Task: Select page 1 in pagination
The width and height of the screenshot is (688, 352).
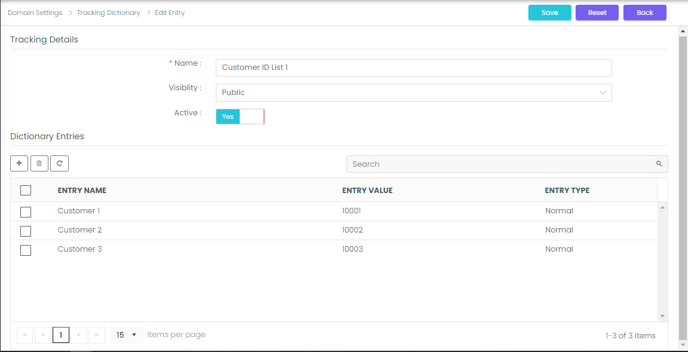Action: coord(61,335)
